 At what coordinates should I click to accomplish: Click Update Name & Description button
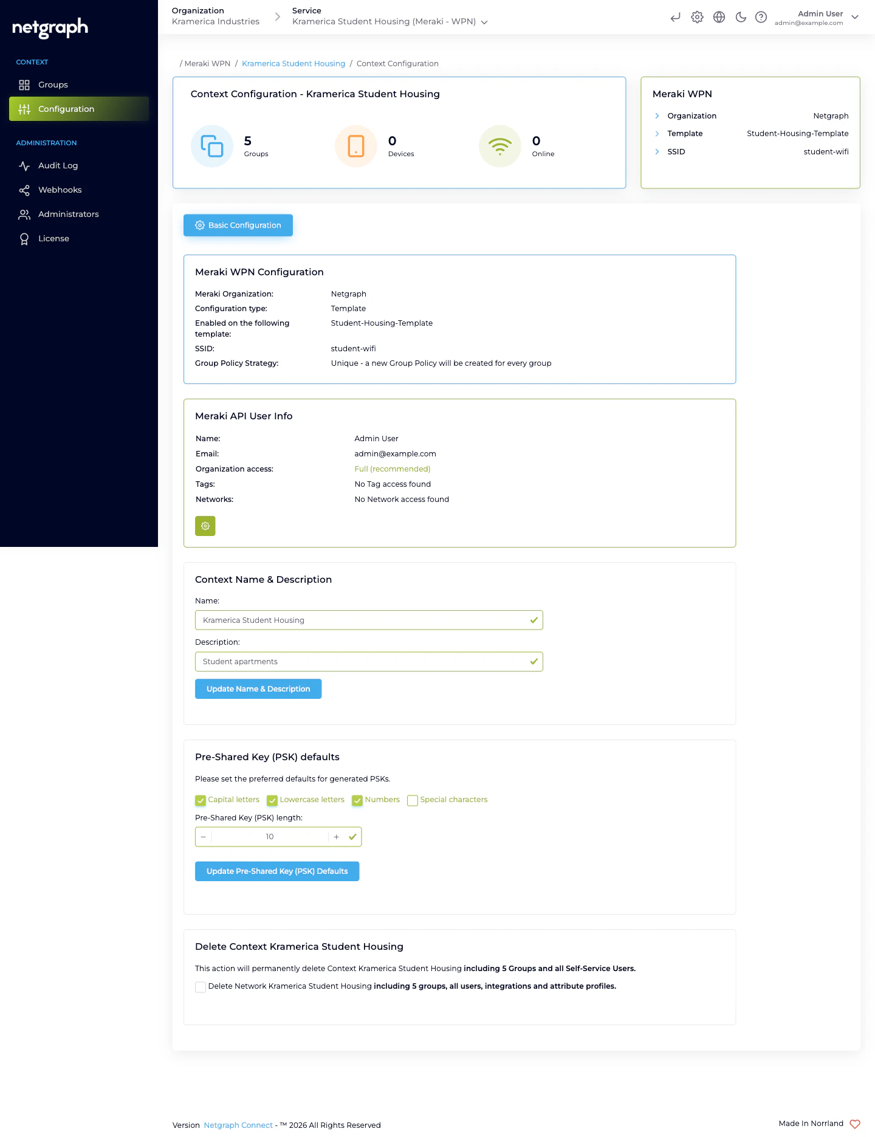tap(258, 689)
